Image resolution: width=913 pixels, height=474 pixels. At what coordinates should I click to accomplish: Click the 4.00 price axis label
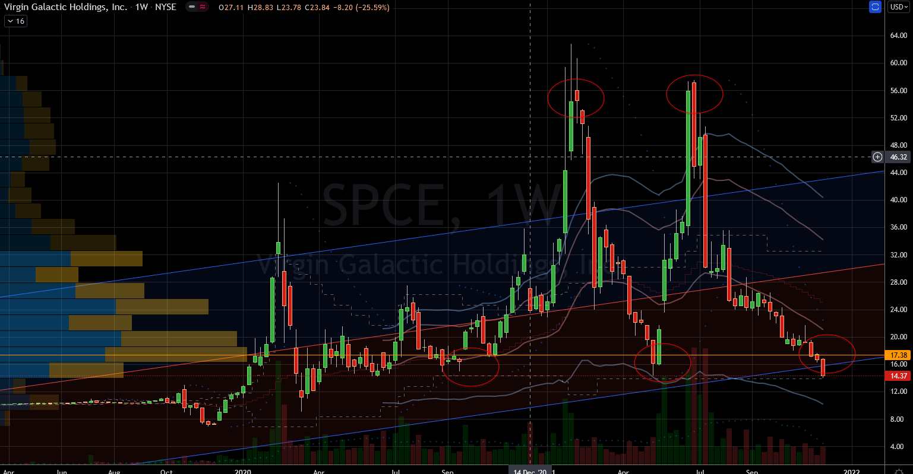pos(898,447)
